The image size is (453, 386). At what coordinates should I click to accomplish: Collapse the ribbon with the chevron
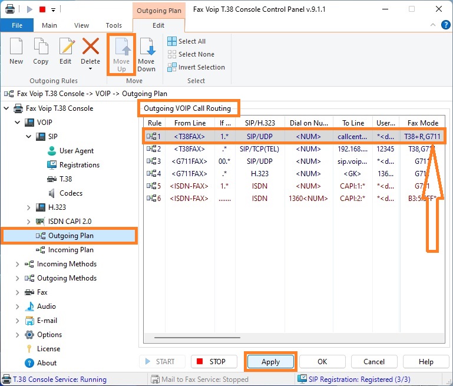(x=433, y=25)
